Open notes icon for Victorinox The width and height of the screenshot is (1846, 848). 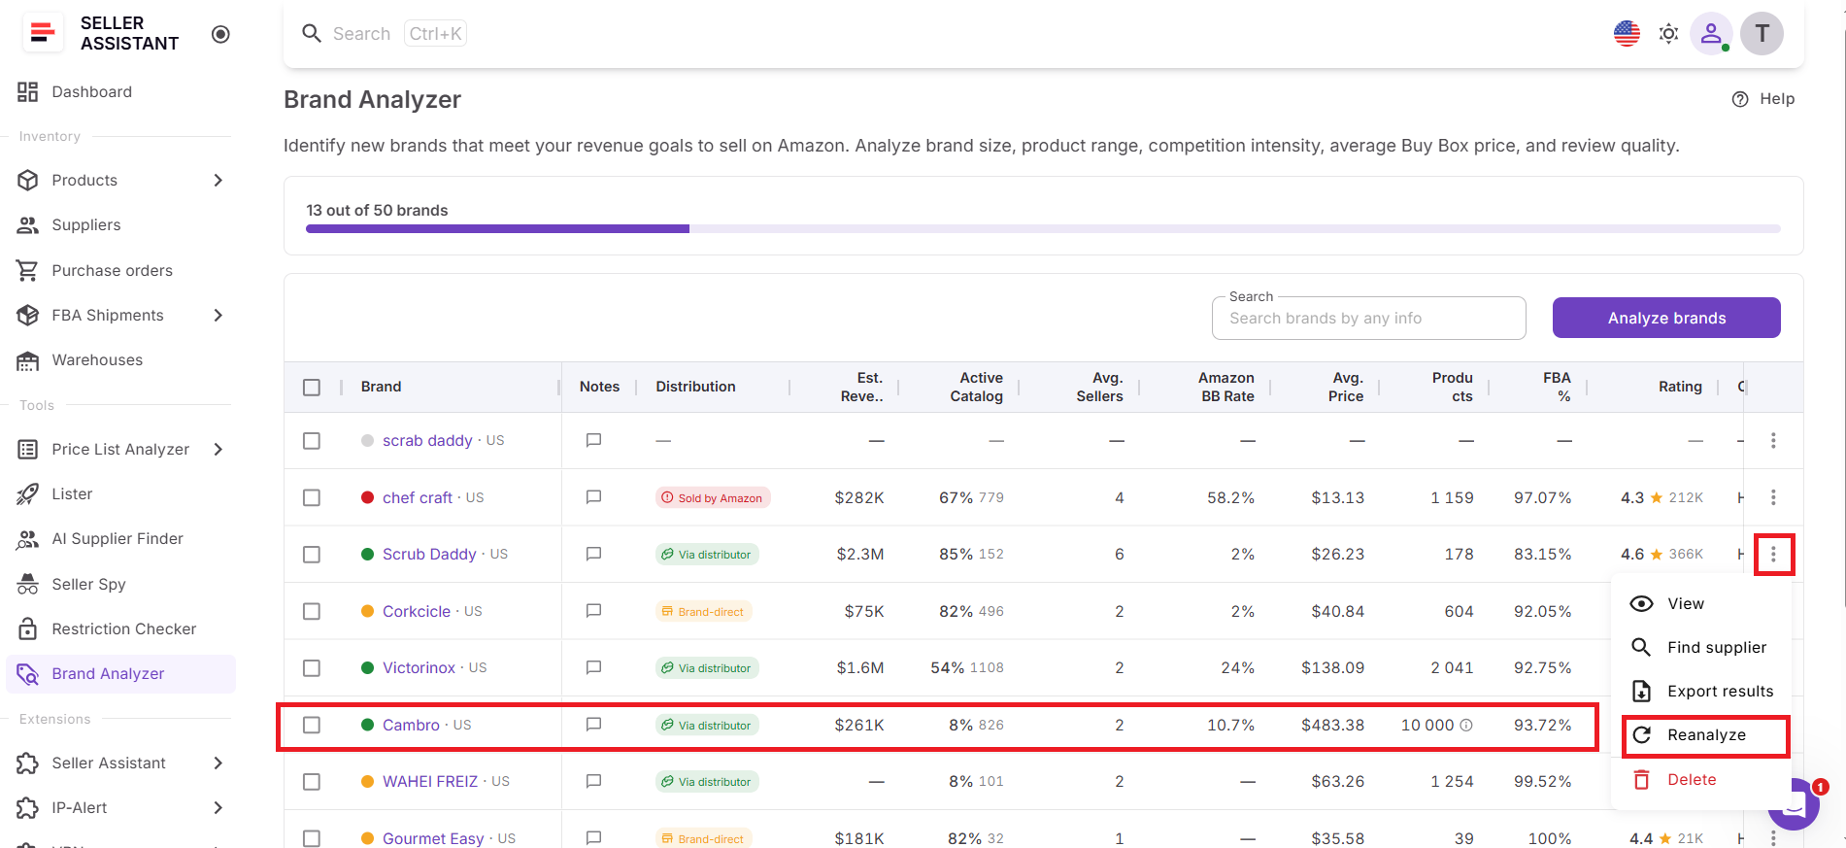(594, 668)
